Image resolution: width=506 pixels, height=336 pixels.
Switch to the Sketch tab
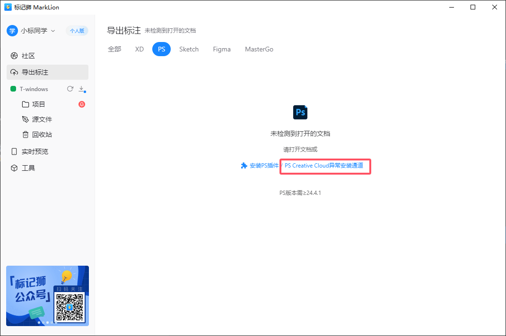[x=189, y=49]
